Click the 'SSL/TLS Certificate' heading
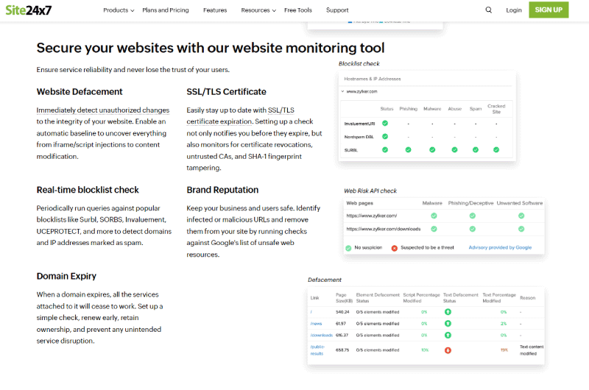This screenshot has height=390, width=589. coord(226,92)
